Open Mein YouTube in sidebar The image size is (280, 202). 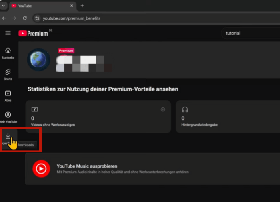pos(8,117)
